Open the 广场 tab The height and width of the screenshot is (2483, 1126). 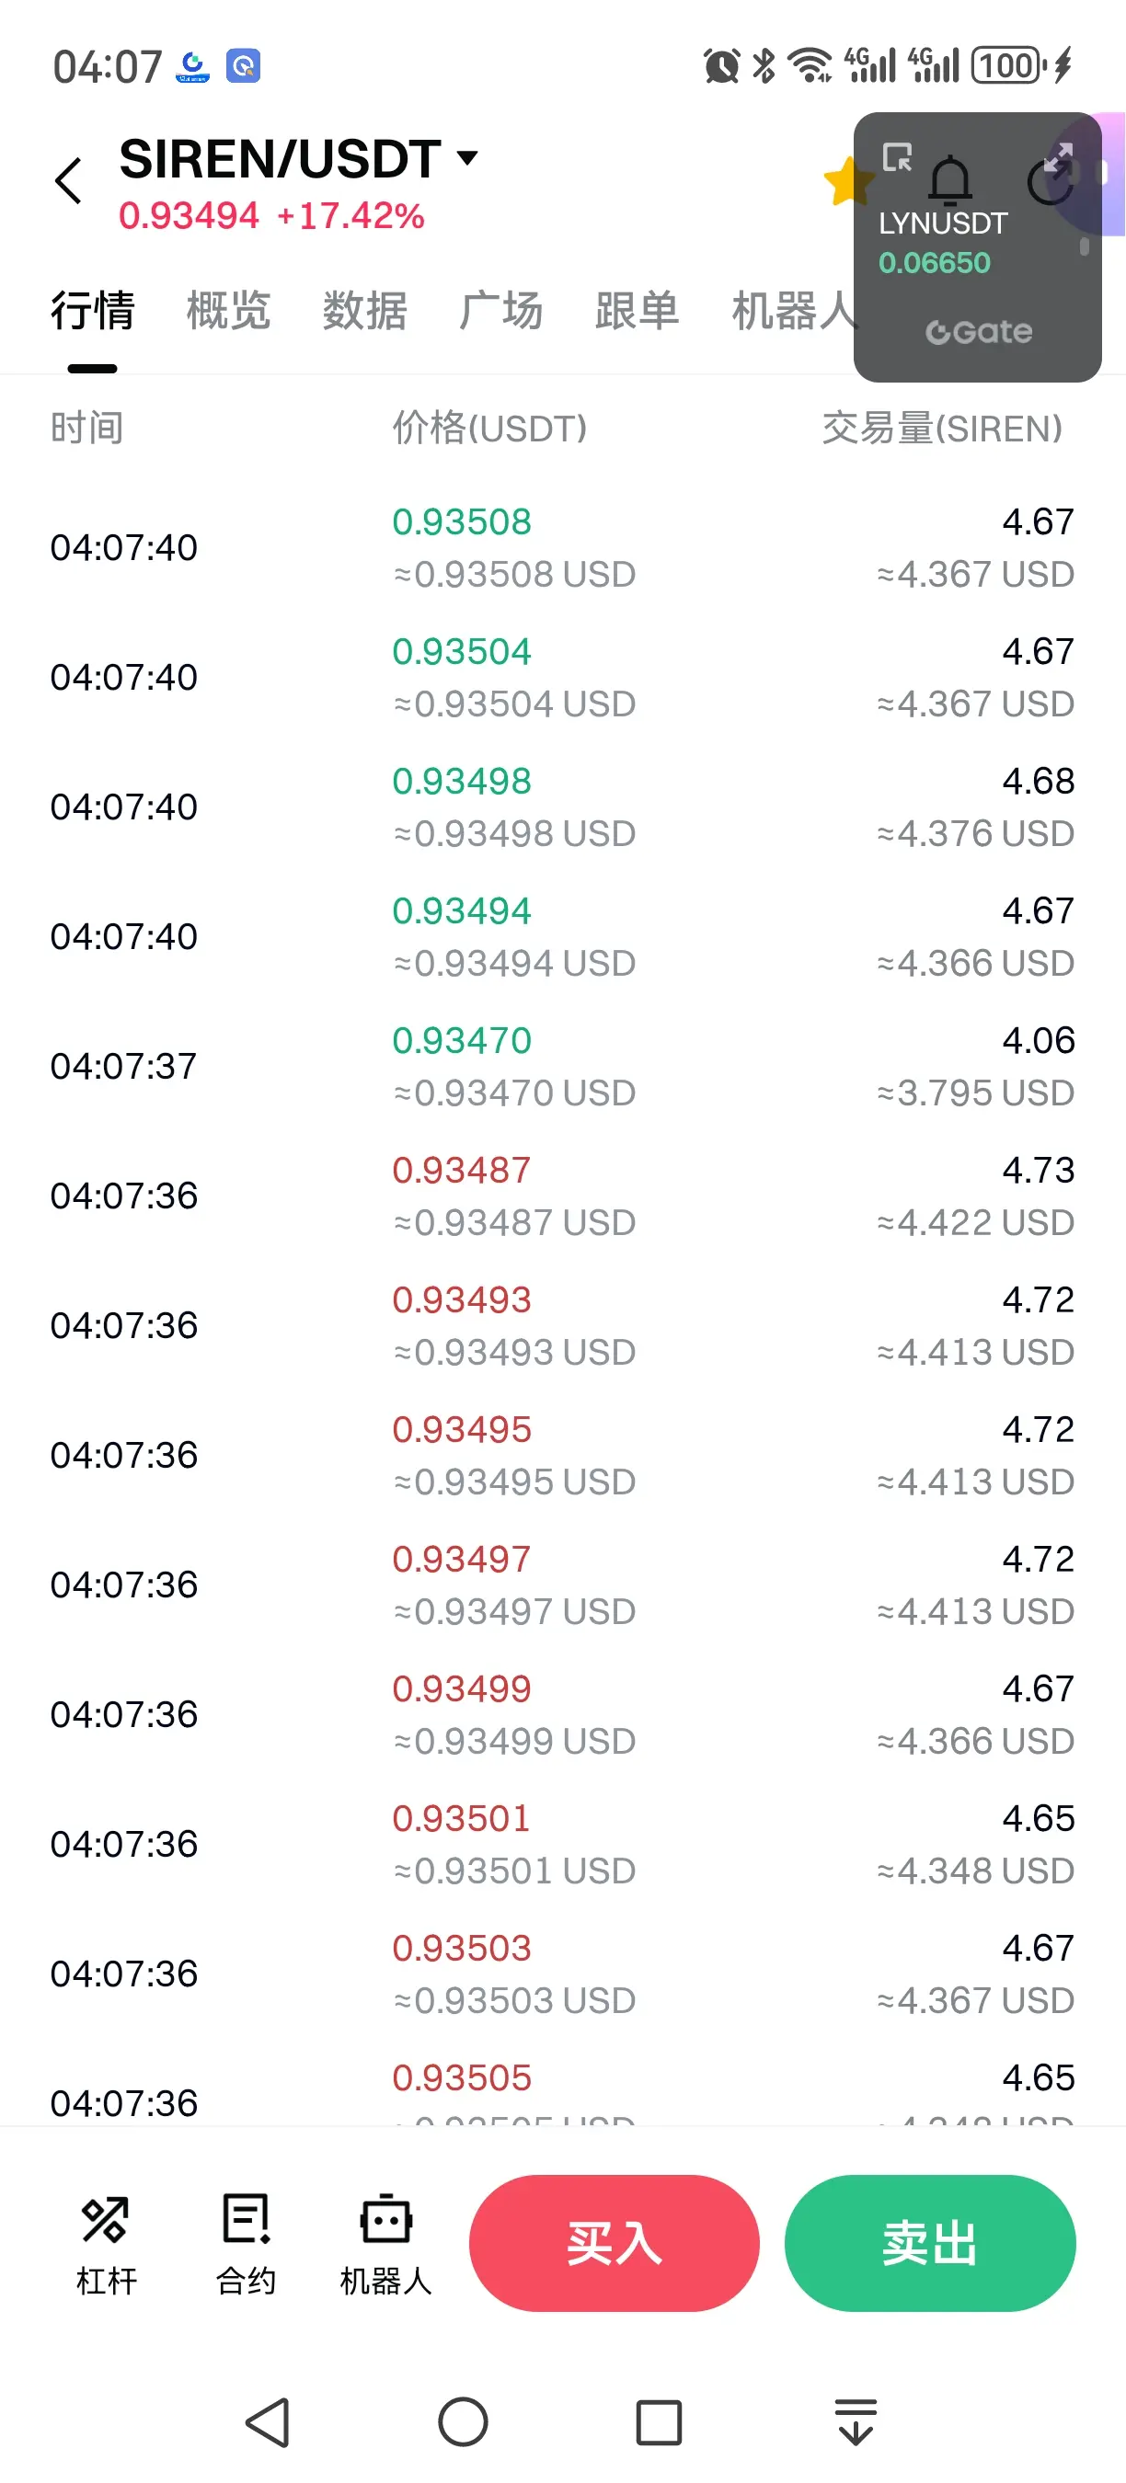click(x=500, y=312)
